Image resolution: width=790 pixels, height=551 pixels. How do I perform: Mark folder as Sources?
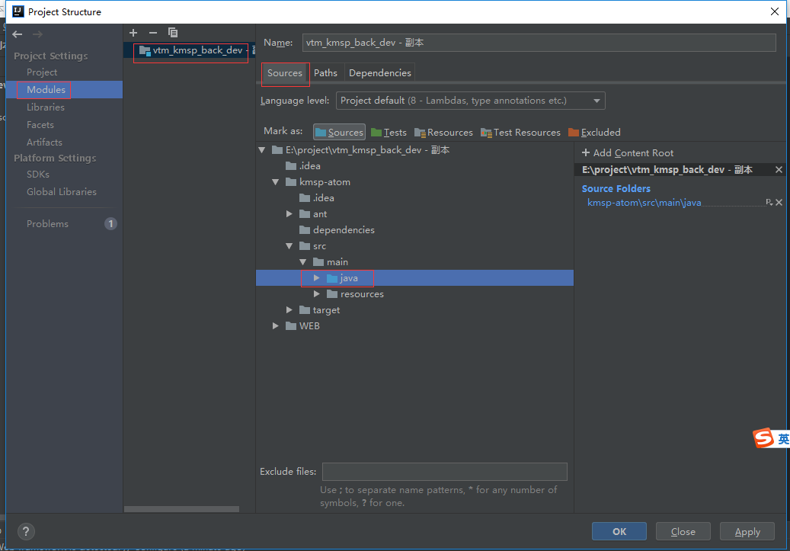pyautogui.click(x=339, y=132)
